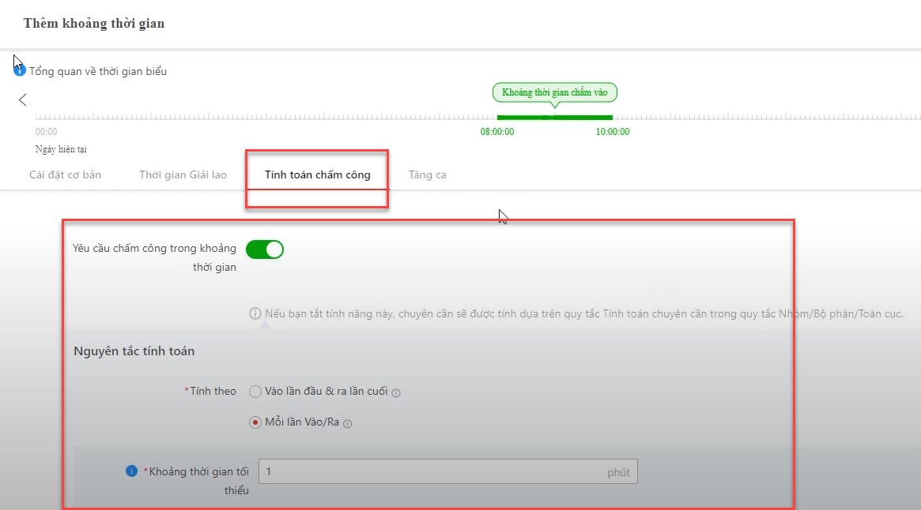Click blue info icon beside Khoảng thời gian tối thiểu
921x510 pixels.
[132, 471]
